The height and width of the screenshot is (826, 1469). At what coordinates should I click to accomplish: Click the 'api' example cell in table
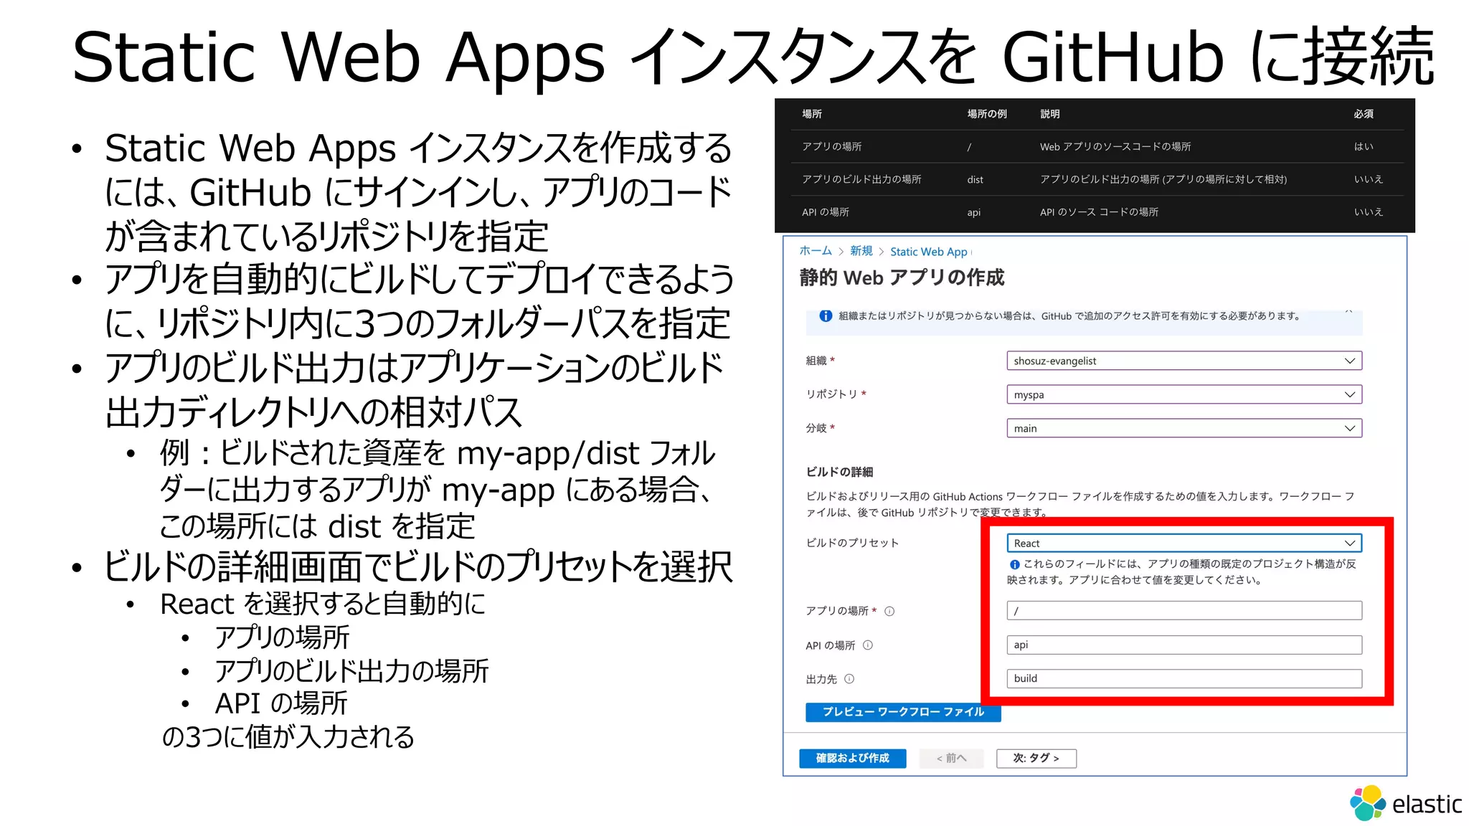973,213
